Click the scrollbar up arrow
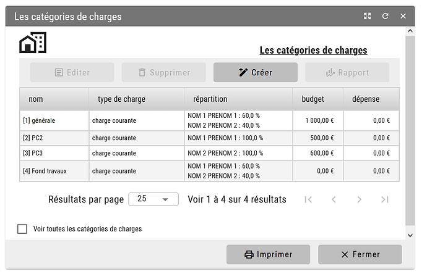 [410, 31]
